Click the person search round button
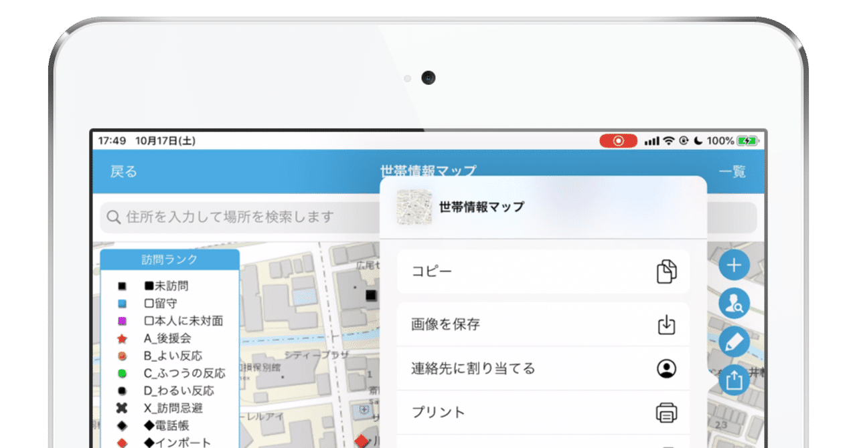Image resolution: width=857 pixels, height=448 pixels. click(734, 304)
